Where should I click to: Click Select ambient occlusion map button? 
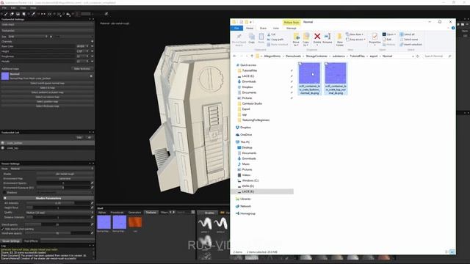pos(47,92)
